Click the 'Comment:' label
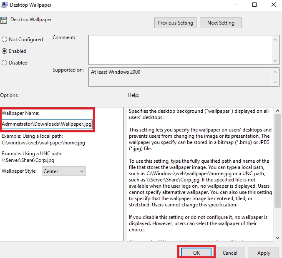This screenshot has height=258, width=282. 64,37
